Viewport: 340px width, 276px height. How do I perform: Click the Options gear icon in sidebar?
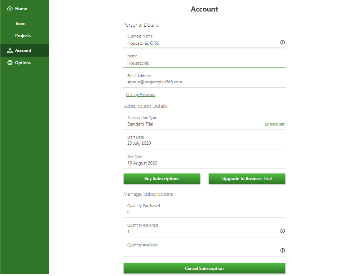click(x=10, y=63)
